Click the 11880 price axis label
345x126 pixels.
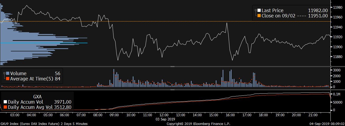coord(338,57)
